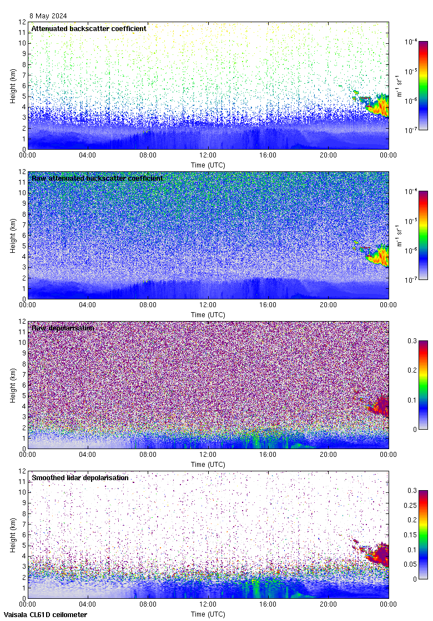Select the "Attenuated backscatter coefficient" top panel title

tap(89, 29)
